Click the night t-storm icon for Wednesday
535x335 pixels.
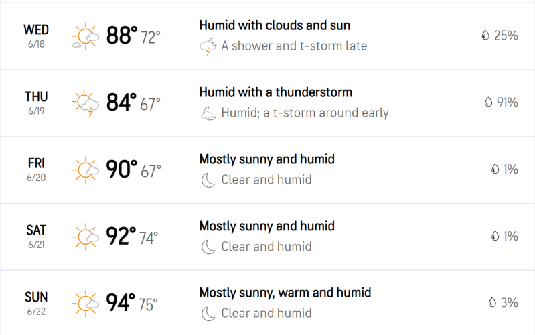(208, 46)
